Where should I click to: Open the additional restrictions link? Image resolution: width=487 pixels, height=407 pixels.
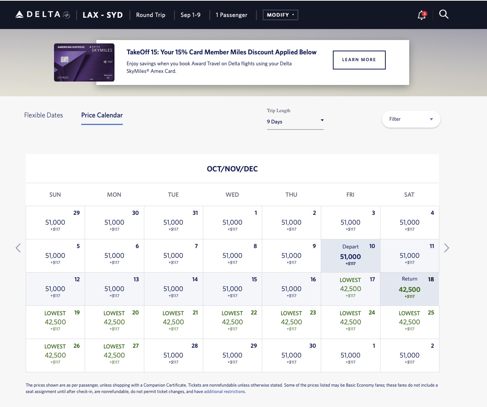pos(224,392)
